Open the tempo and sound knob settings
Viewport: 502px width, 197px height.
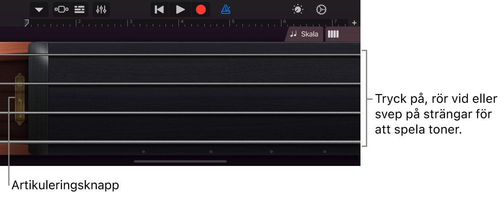(298, 10)
